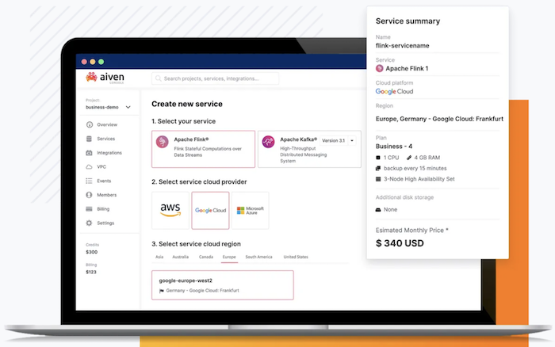Click the Overview info icon
This screenshot has height=347, width=555.
pos(89,124)
